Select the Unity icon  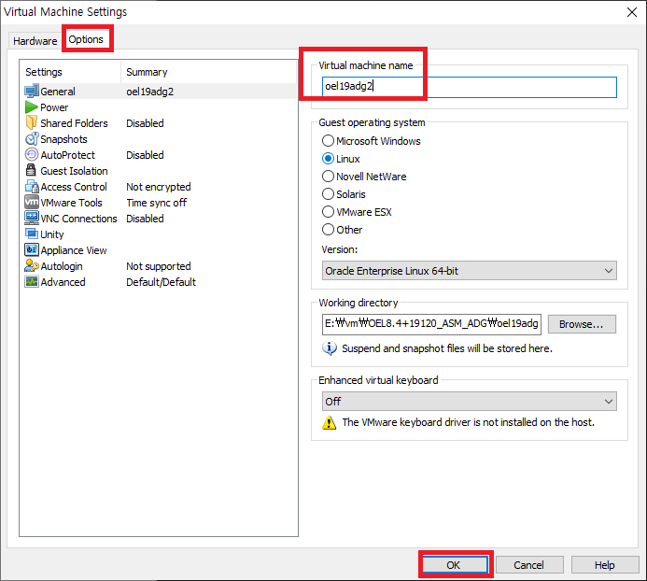click(x=32, y=234)
